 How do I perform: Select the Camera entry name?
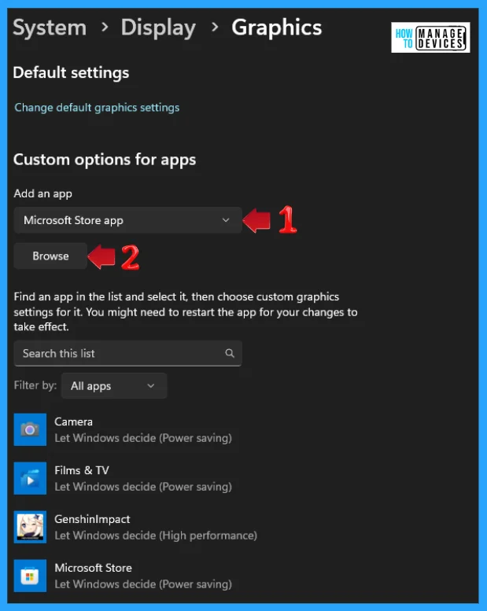73,421
